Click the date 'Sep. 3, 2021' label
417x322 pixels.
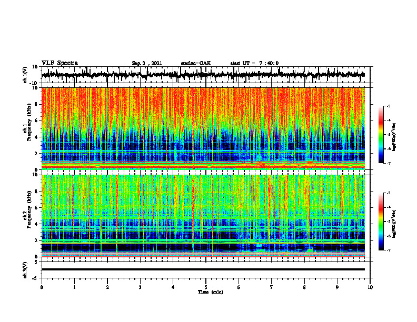[147, 63]
